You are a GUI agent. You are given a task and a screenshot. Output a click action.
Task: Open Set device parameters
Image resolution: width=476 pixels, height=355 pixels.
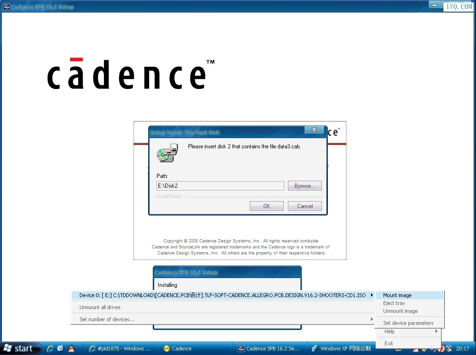408,323
